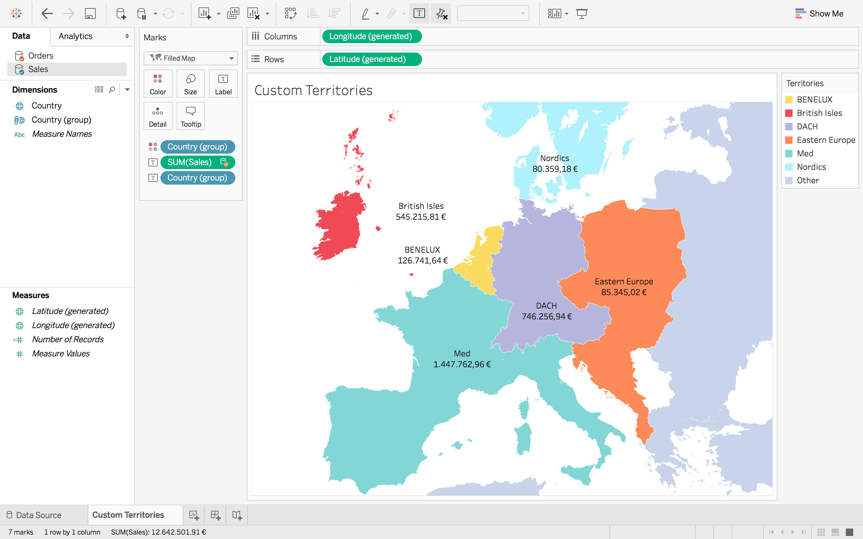Image resolution: width=863 pixels, height=539 pixels.
Task: Switch to the Analytics tab
Action: pos(75,36)
